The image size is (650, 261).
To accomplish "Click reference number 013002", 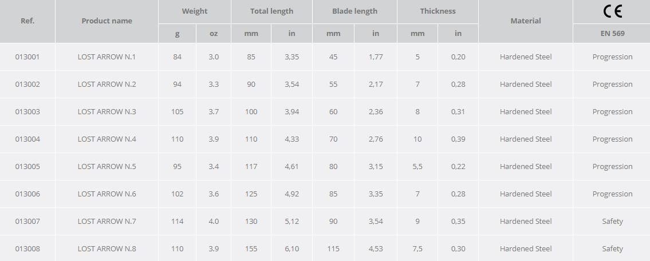I will (x=27, y=85).
